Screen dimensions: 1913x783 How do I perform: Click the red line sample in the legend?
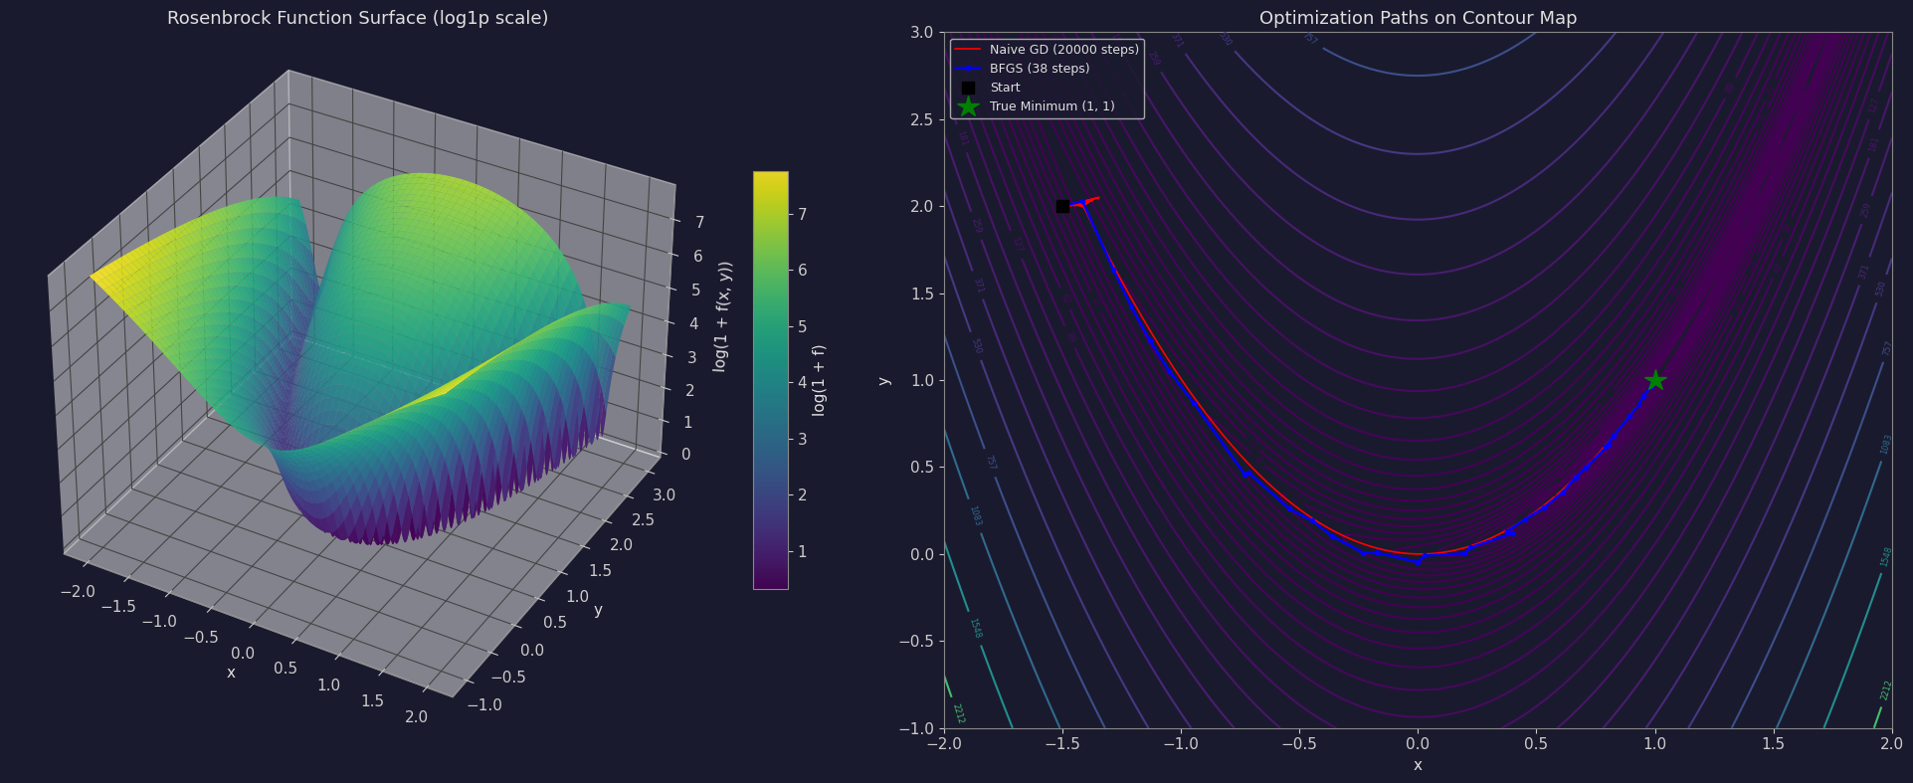[x=968, y=50]
